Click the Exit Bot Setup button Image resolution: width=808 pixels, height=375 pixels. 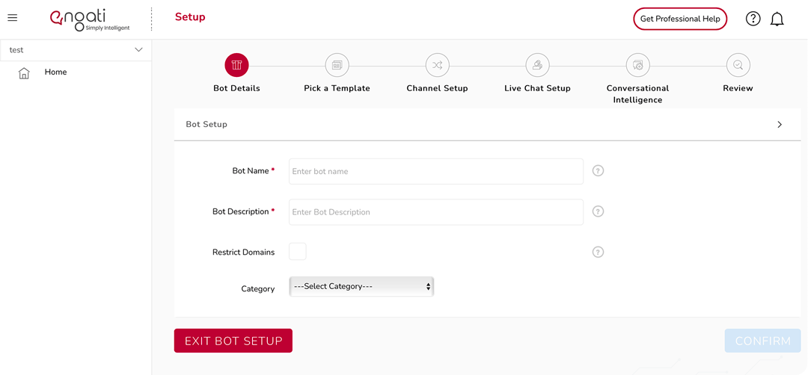[x=233, y=341]
